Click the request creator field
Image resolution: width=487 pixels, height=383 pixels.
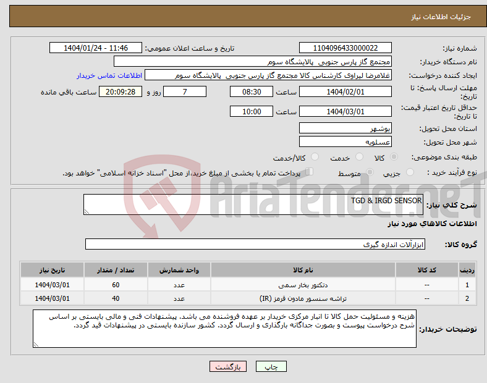click(268, 75)
